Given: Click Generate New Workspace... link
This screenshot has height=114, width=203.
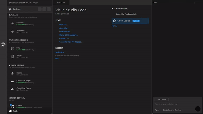Looking at the screenshot, I should (x=71, y=42).
